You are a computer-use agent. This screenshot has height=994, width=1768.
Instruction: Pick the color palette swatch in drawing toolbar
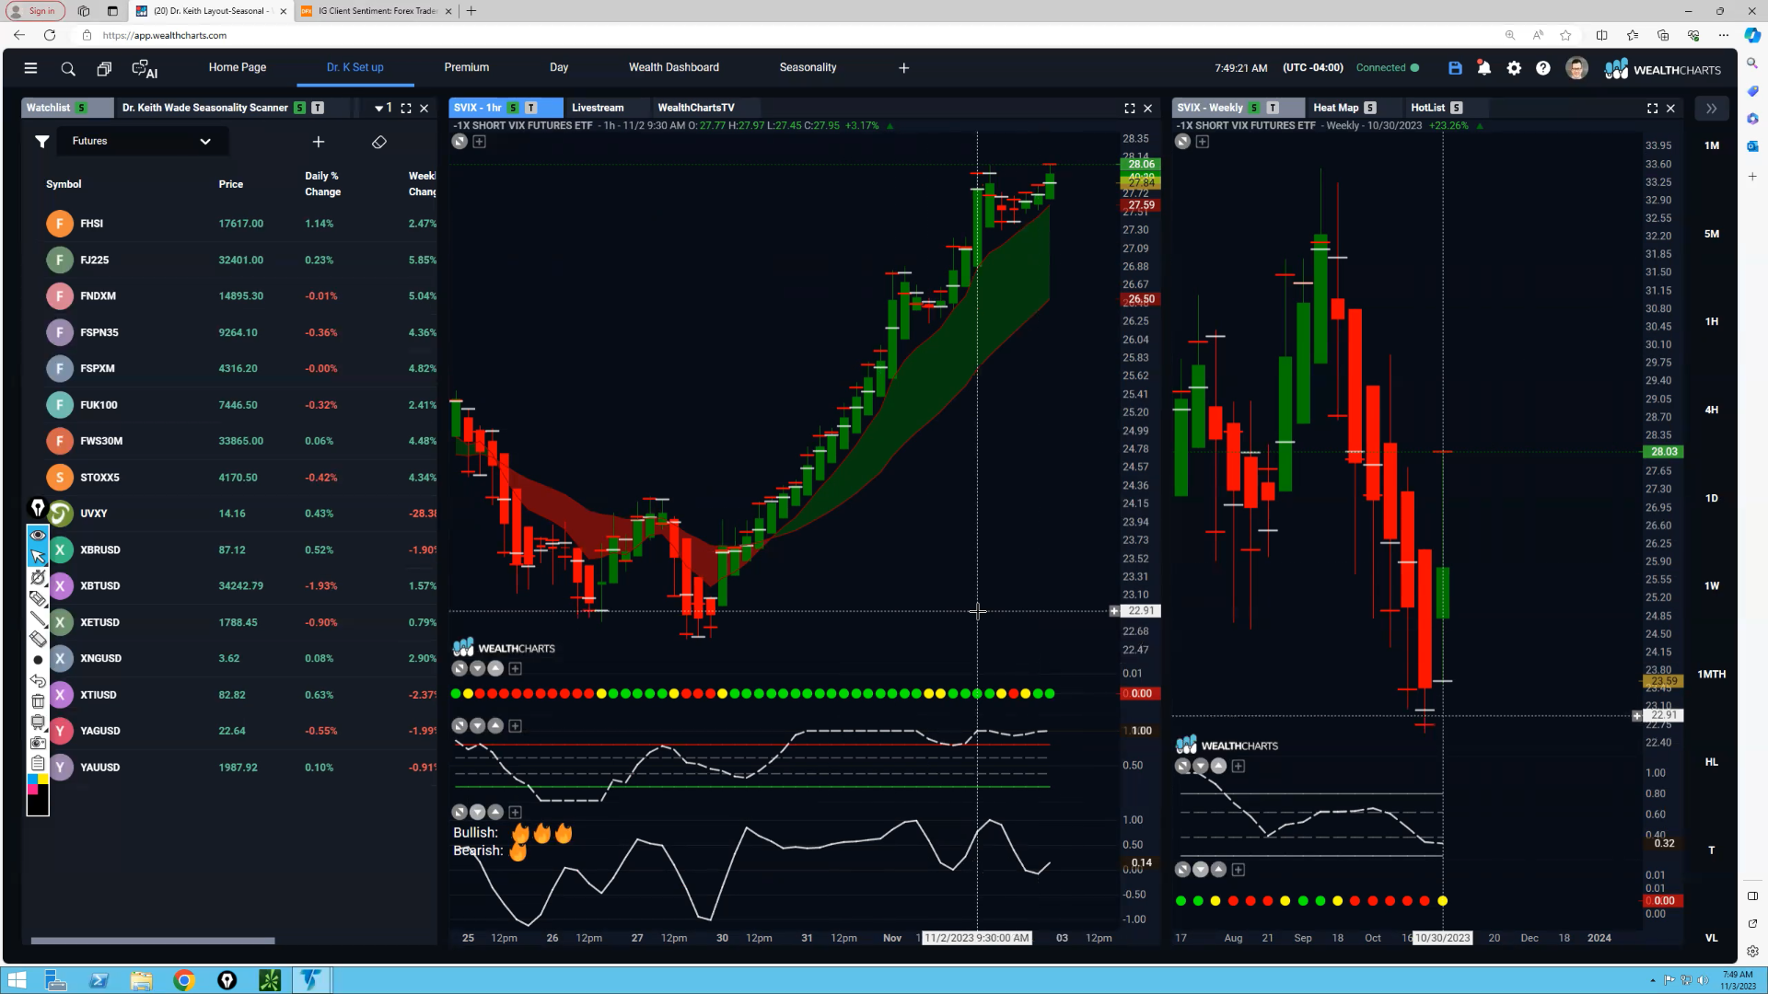38,794
